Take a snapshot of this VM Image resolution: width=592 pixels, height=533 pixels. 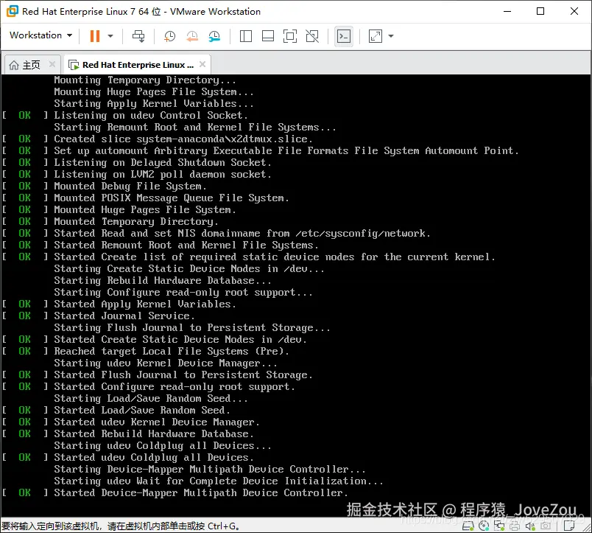coord(169,36)
